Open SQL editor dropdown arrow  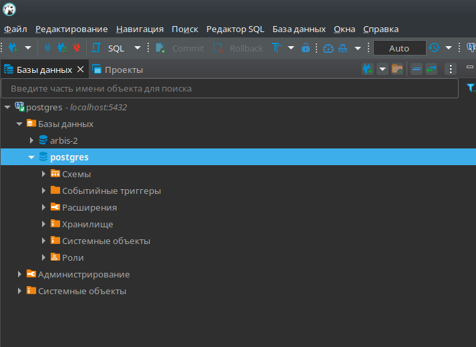tap(138, 47)
